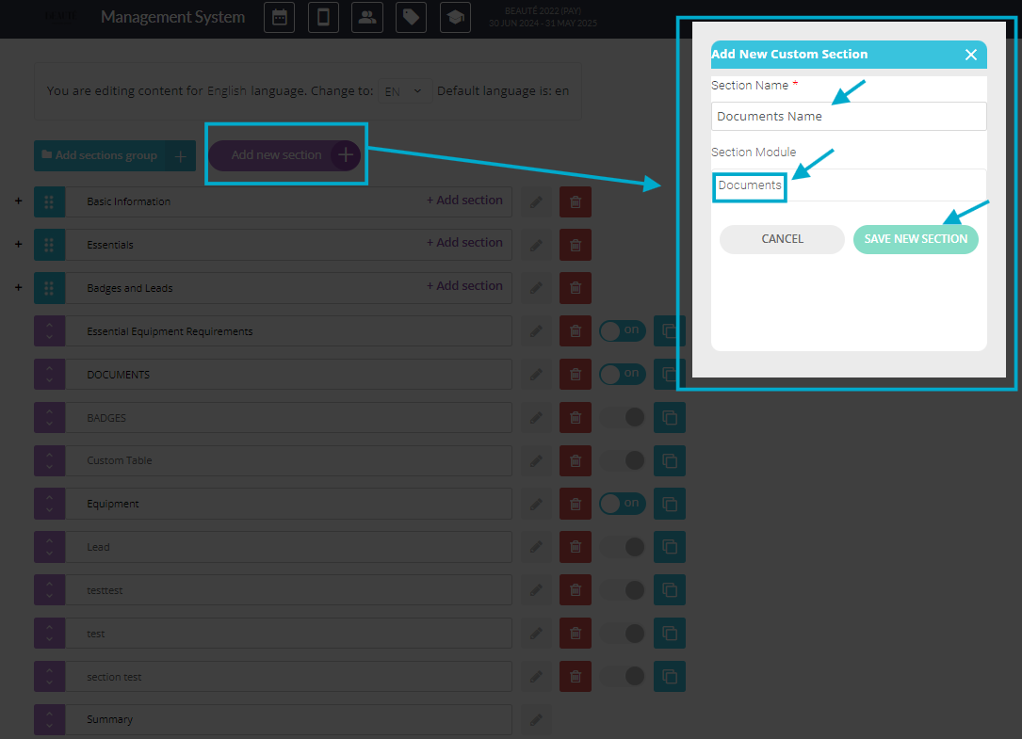The width and height of the screenshot is (1022, 739).
Task: Open the Section Module dropdown showing Documents
Action: tap(848, 185)
